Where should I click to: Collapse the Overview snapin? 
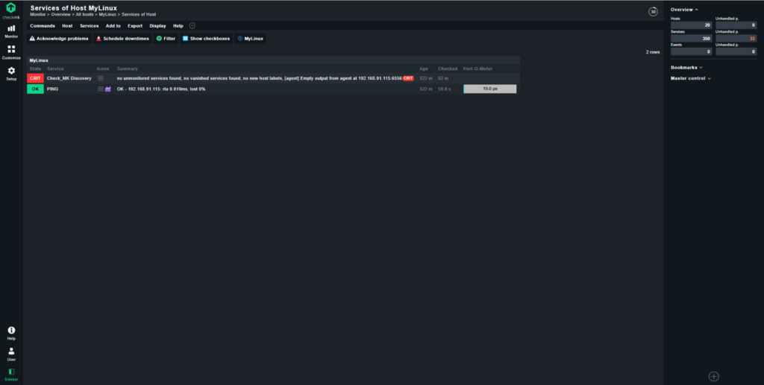684,10
